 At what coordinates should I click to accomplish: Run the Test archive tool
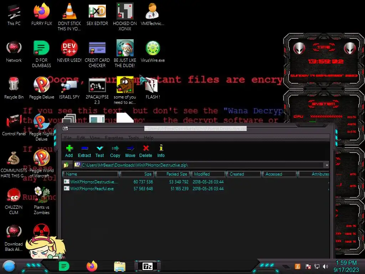tap(100, 151)
